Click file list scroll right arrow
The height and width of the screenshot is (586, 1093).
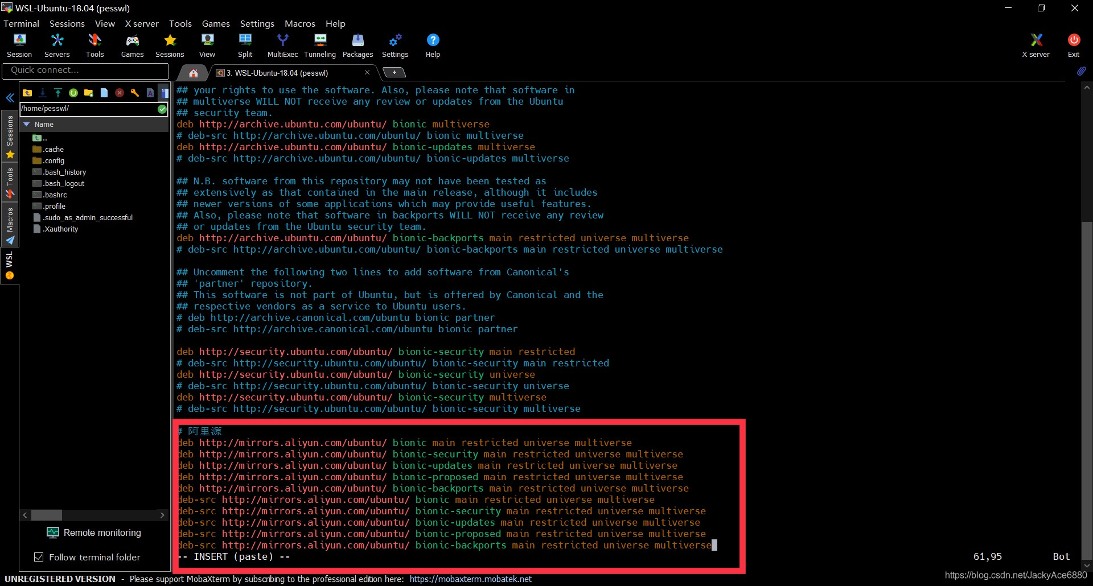pos(162,515)
